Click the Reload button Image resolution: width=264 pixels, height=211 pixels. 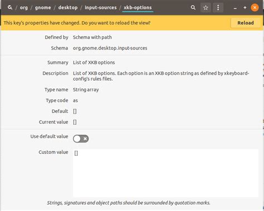tap(246, 23)
